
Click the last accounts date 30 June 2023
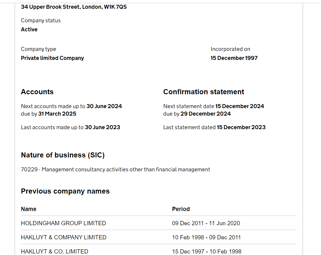click(x=102, y=127)
